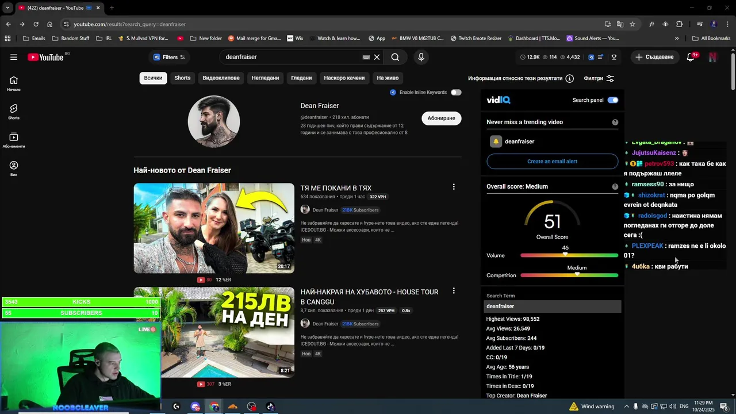
Task: Click the vidIQ trophy icon in the header
Action: point(614,57)
